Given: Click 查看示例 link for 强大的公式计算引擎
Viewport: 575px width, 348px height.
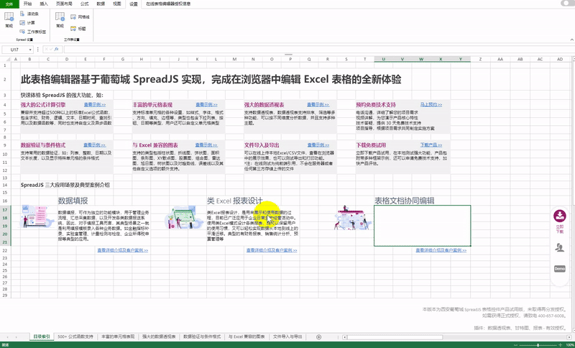Looking at the screenshot, I should click(x=95, y=104).
